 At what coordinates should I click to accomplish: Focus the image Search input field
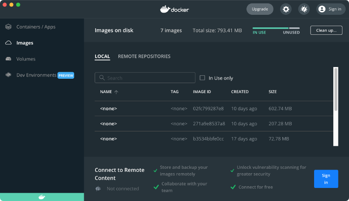tap(148, 78)
